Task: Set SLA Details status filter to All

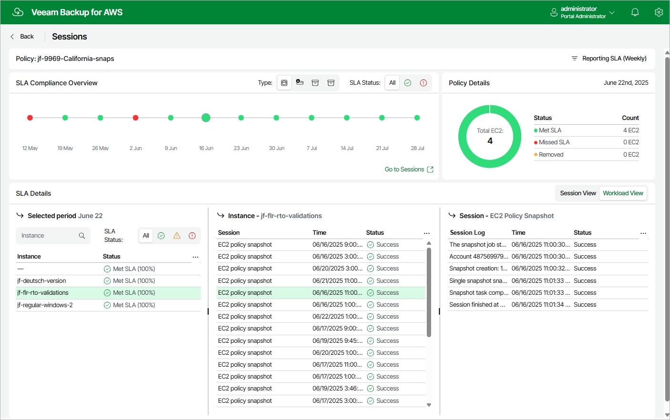Action: tap(146, 236)
